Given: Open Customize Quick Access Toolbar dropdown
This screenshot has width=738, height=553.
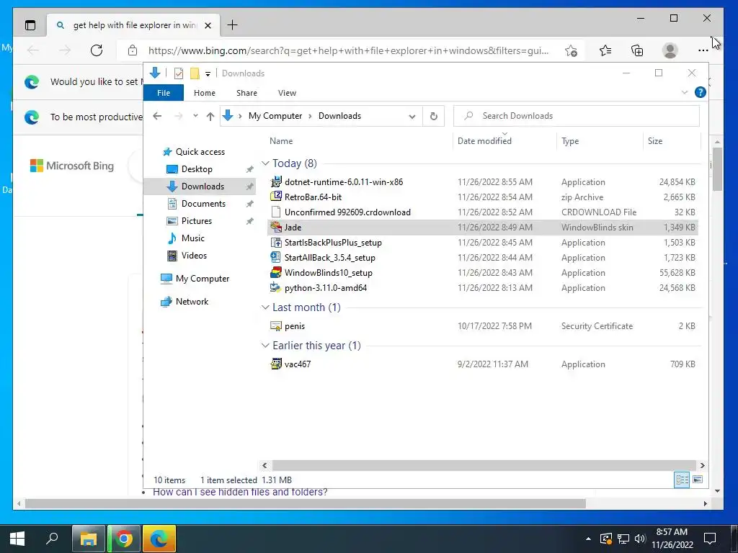Looking at the screenshot, I should 208,74.
